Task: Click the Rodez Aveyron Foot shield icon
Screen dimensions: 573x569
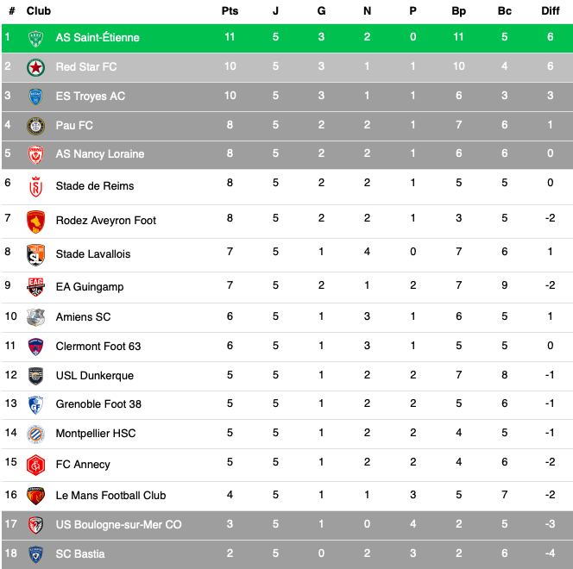Action: [36, 222]
